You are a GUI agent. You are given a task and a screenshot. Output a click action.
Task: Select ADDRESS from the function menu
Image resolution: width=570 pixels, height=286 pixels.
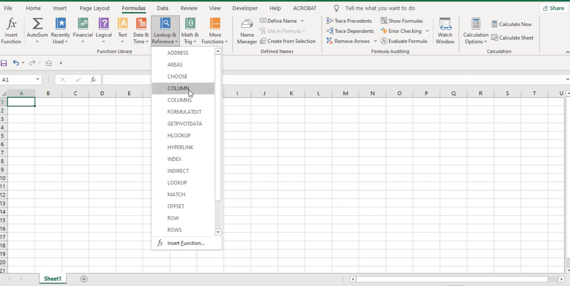click(183, 53)
